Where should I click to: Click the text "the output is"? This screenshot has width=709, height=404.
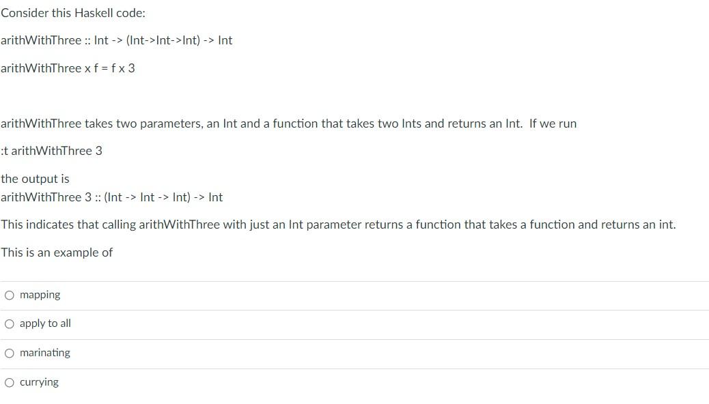(x=34, y=178)
